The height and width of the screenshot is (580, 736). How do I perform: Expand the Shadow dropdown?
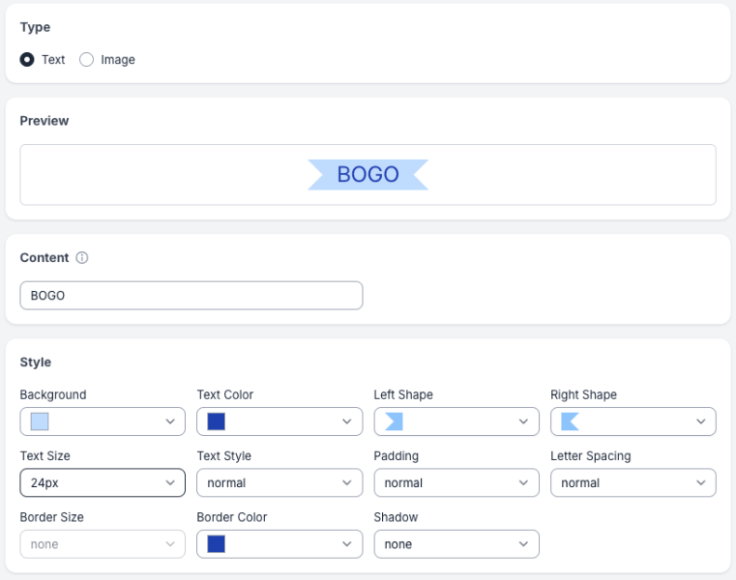[x=456, y=544]
